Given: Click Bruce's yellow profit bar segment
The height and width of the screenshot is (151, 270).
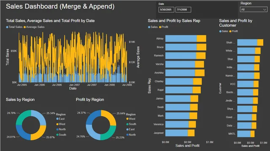Looking at the screenshot, I should 202,47.
